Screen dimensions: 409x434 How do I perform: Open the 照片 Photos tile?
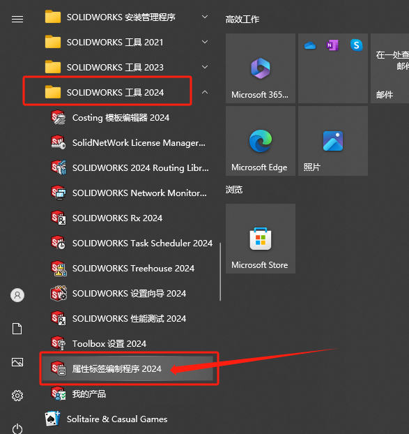click(333, 141)
